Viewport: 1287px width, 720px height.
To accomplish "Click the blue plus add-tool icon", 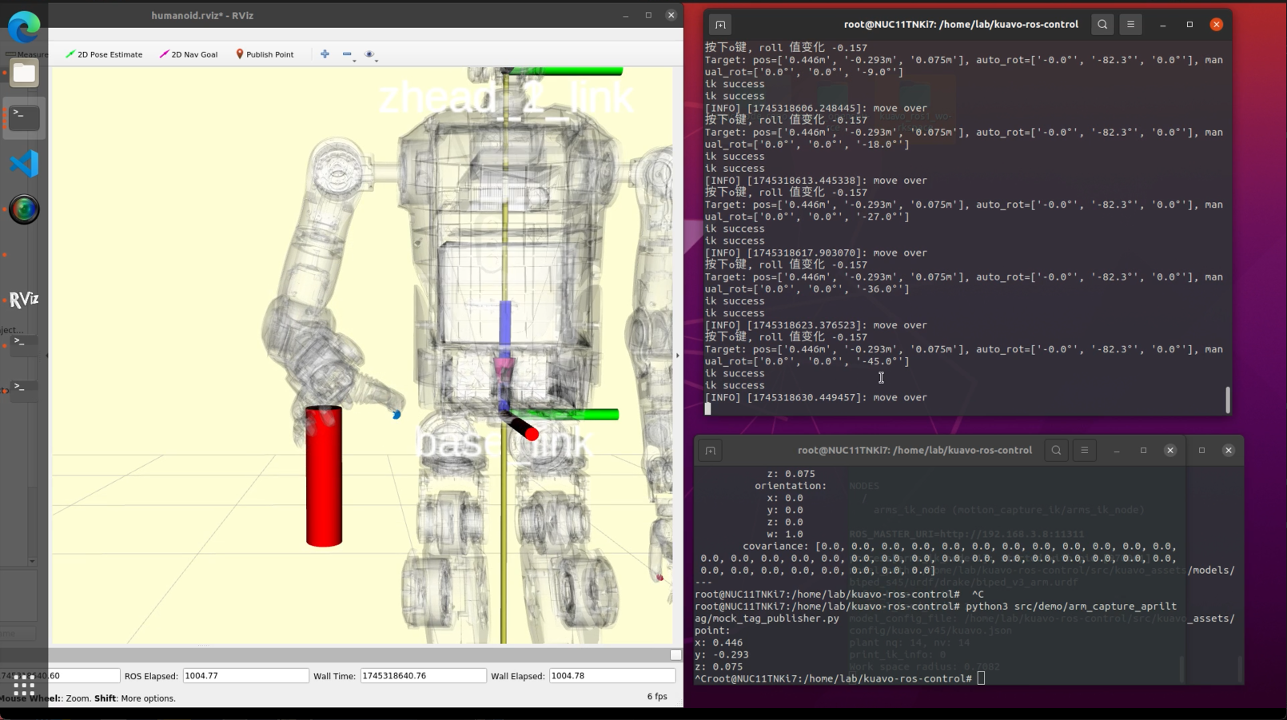I will (325, 54).
